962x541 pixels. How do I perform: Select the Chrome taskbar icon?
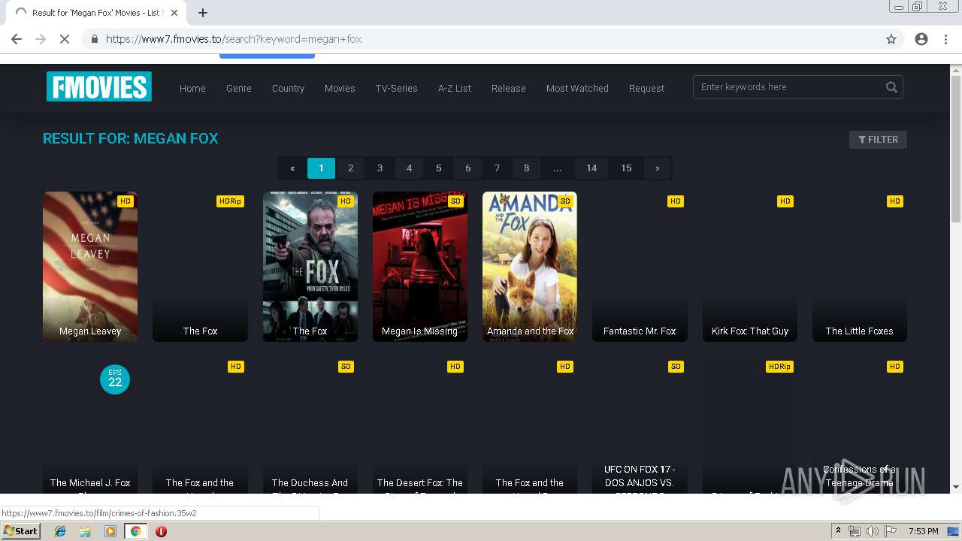tap(136, 531)
